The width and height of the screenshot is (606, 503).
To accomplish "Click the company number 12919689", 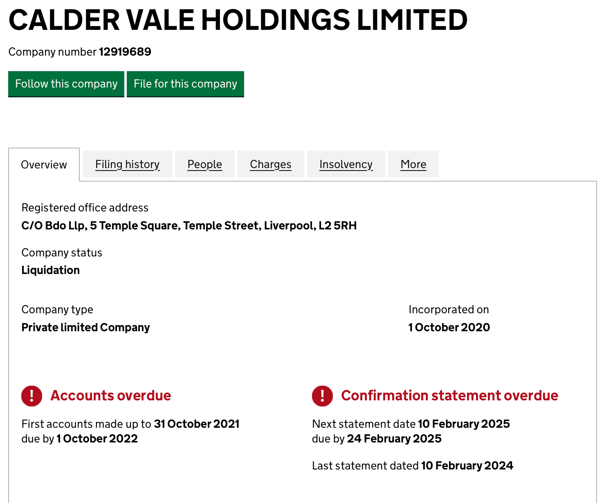I will coord(125,52).
